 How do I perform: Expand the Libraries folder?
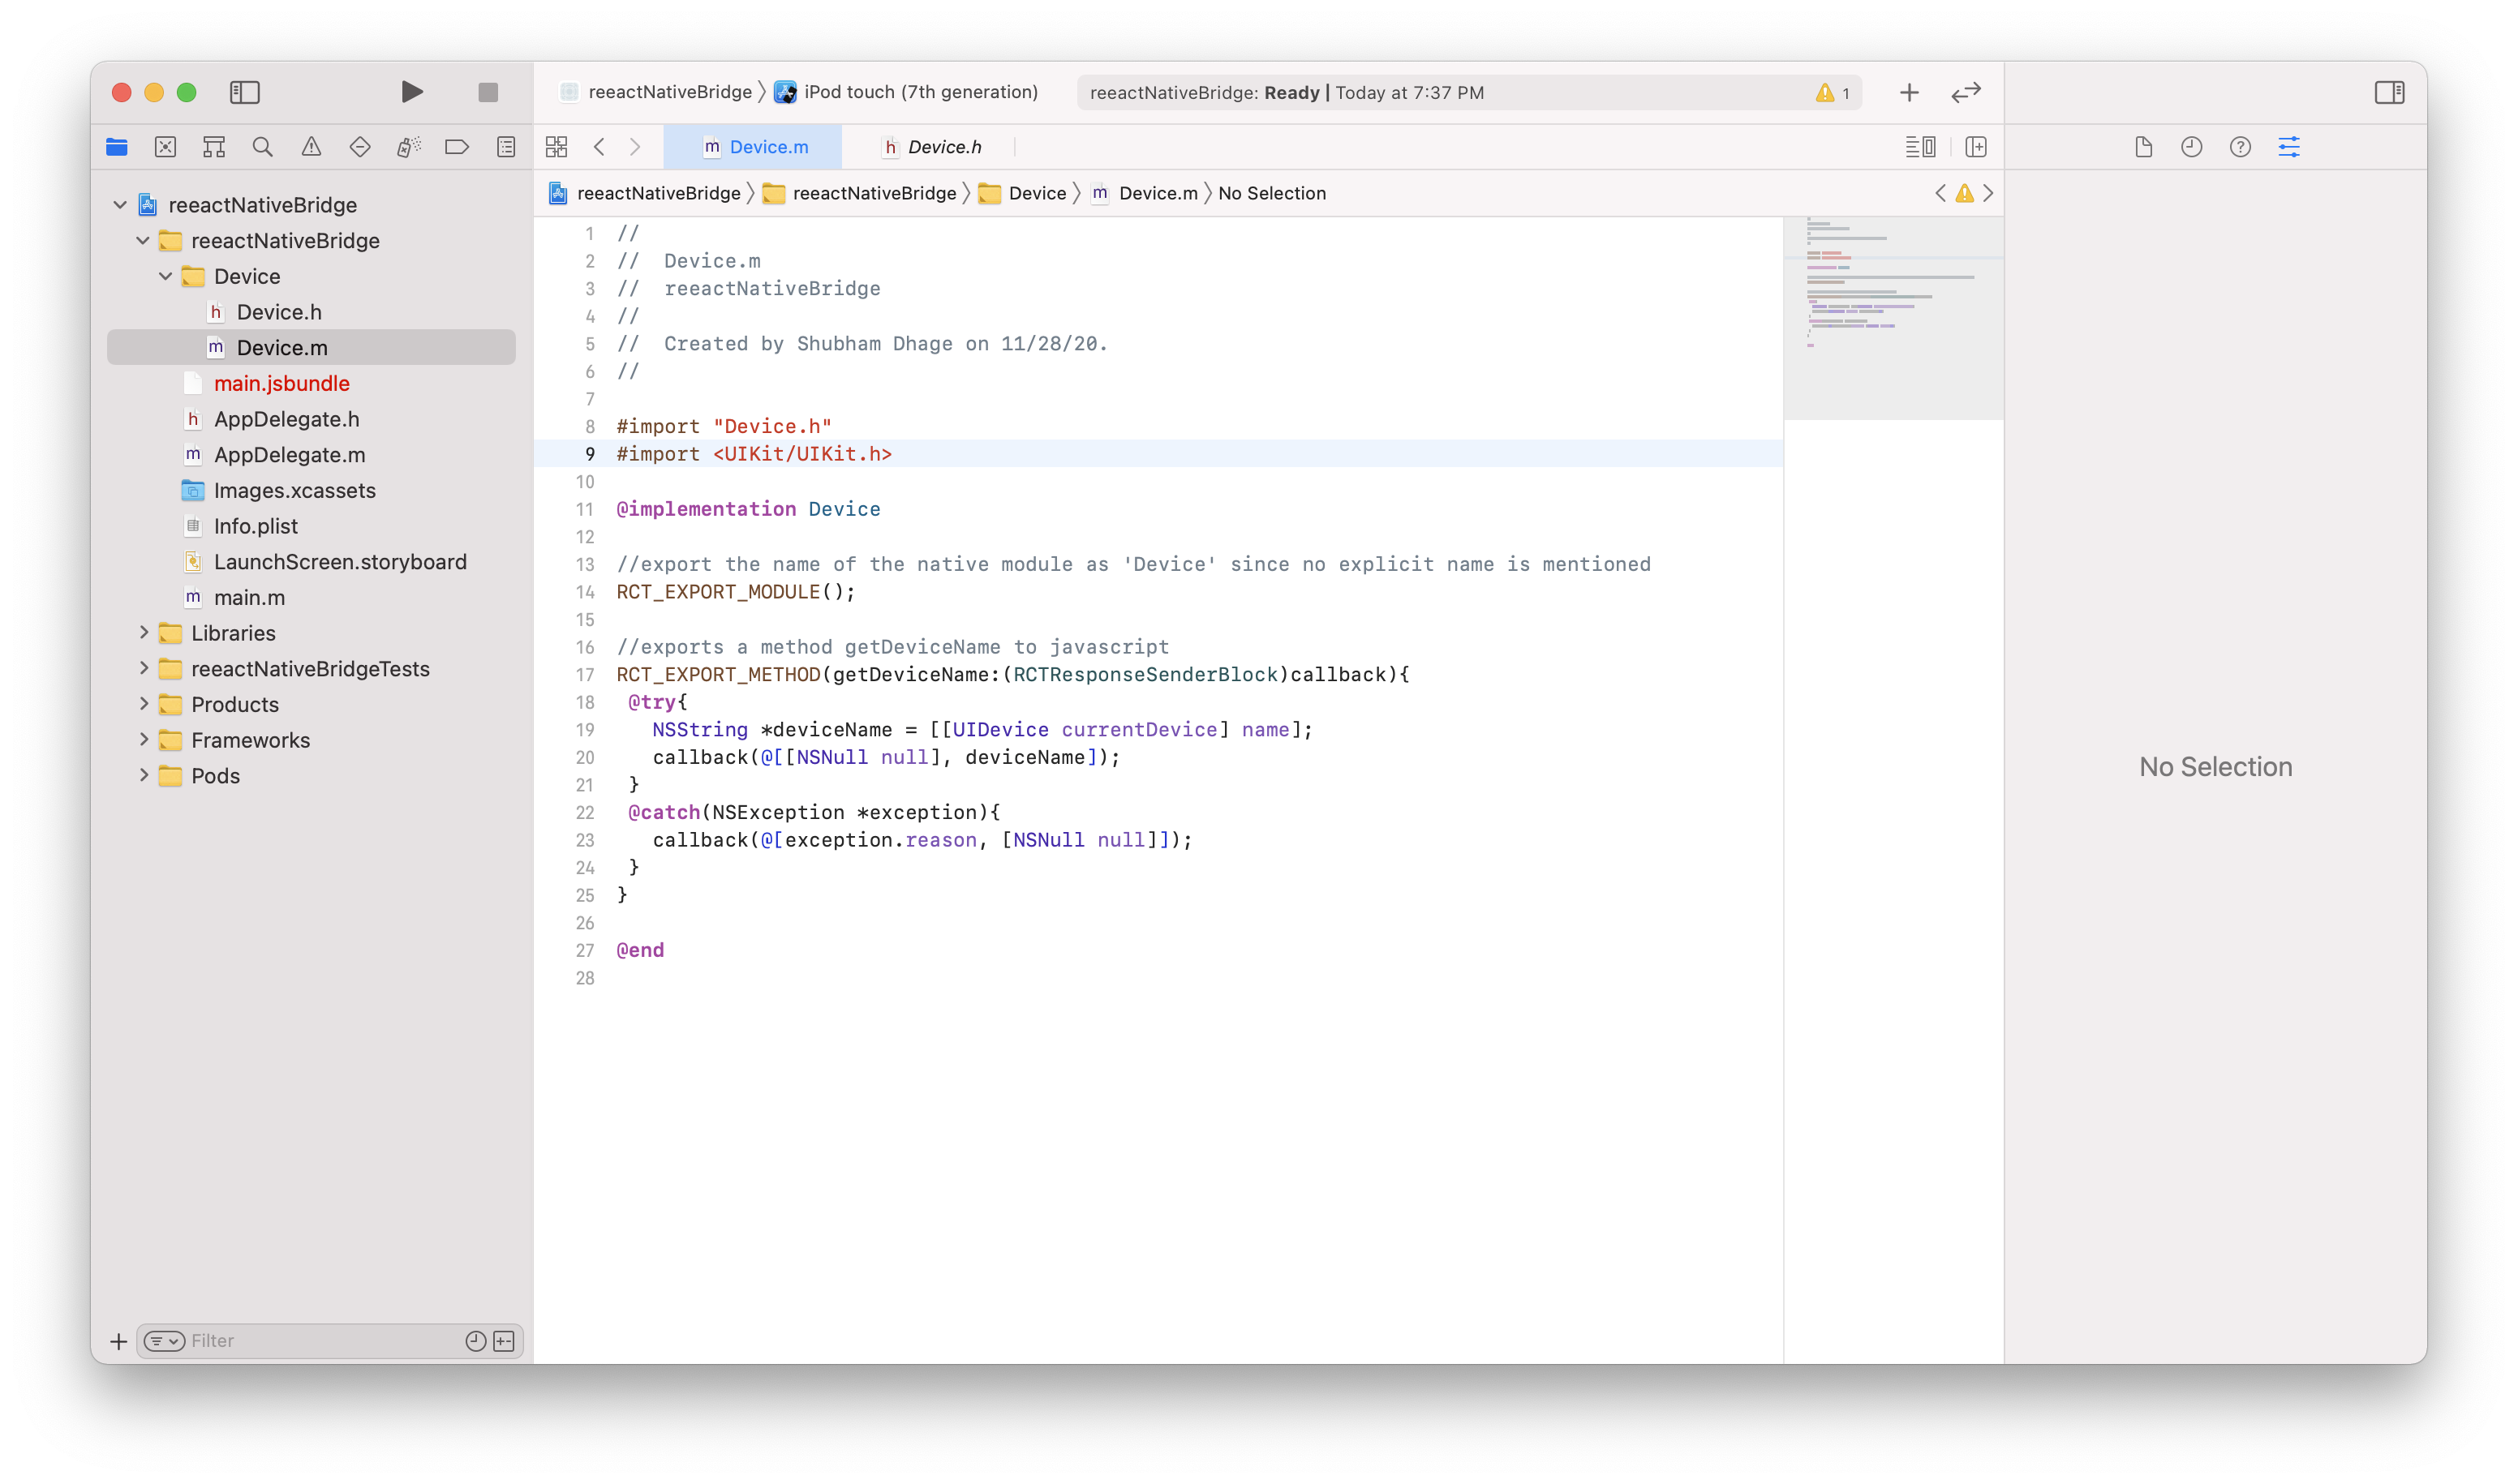[x=143, y=632]
